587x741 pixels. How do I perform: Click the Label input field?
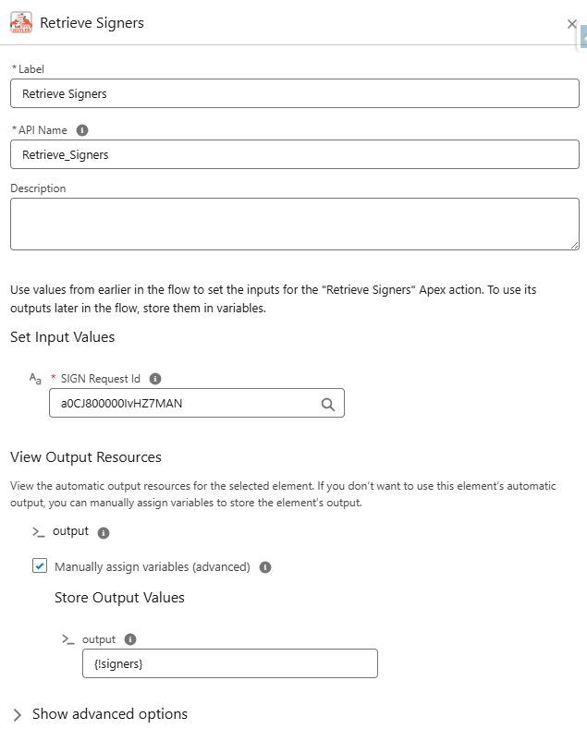[x=295, y=93]
